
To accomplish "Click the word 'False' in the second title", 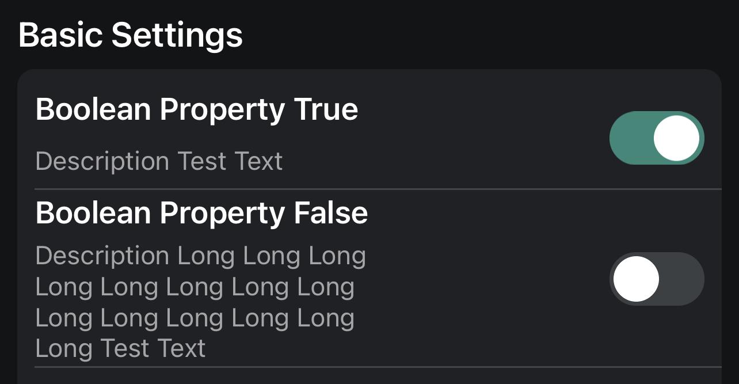I will click(x=330, y=213).
